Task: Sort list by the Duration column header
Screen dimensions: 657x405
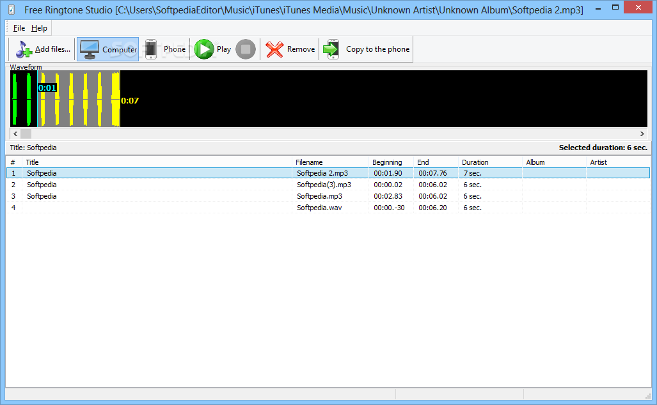Action: tap(490, 162)
